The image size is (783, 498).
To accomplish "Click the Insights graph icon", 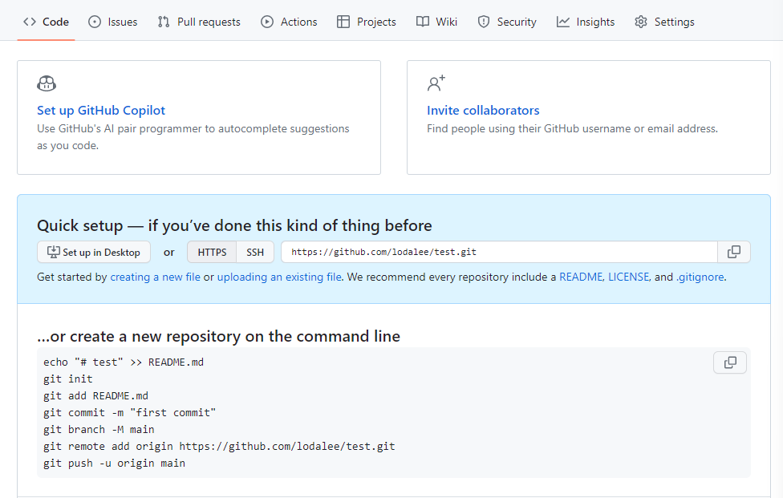I will tap(563, 22).
